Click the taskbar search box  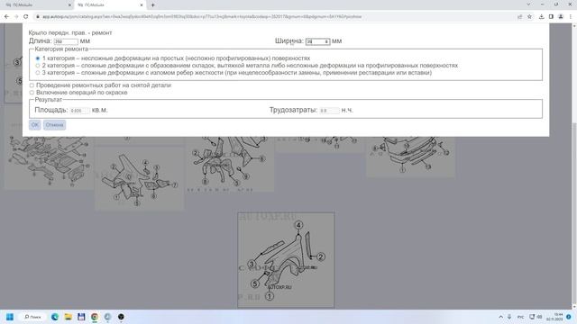click(x=33, y=317)
